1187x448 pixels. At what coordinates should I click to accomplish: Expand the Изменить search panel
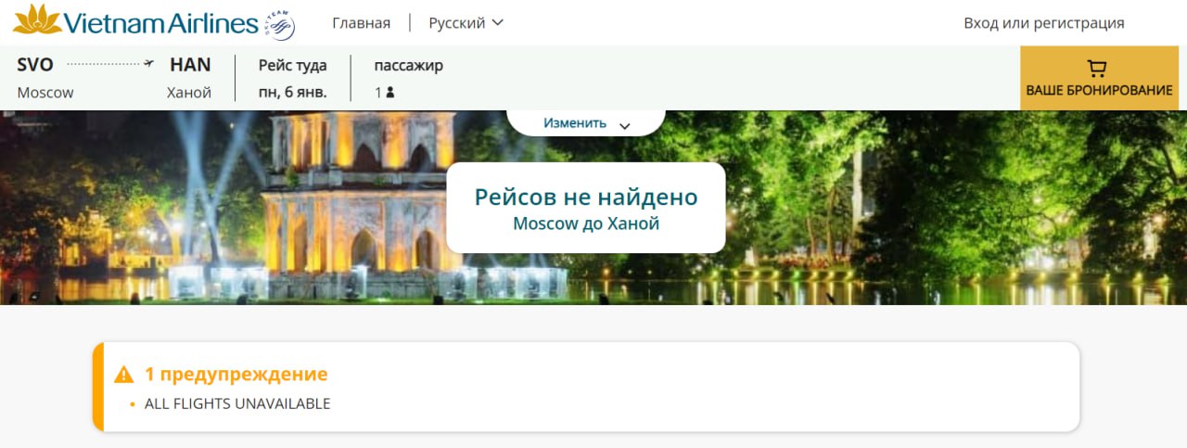coord(575,122)
